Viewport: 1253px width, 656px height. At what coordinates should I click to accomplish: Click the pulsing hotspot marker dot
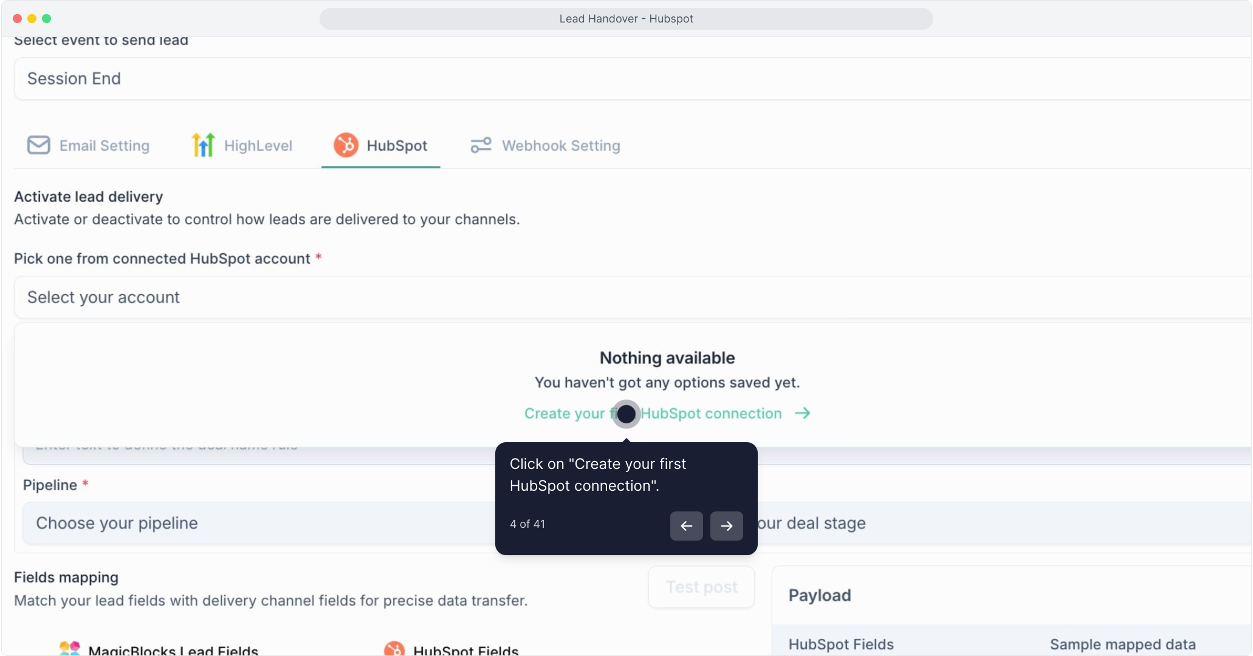pyautogui.click(x=626, y=414)
